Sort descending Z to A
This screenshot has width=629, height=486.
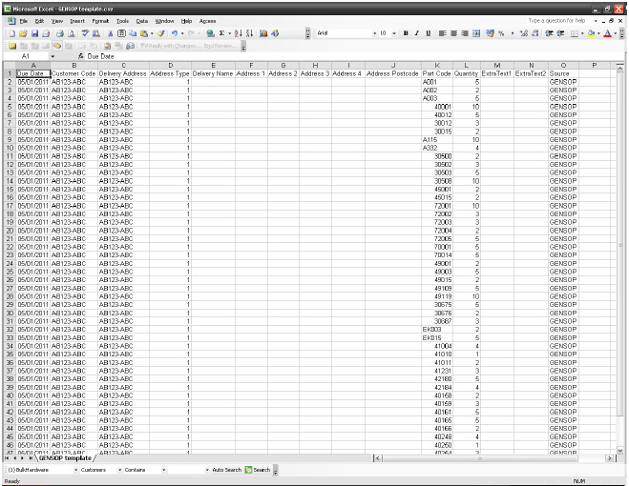pos(249,33)
